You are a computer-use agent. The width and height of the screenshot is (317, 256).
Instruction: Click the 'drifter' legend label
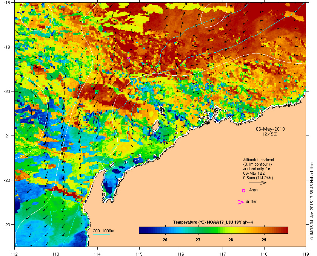251,201
